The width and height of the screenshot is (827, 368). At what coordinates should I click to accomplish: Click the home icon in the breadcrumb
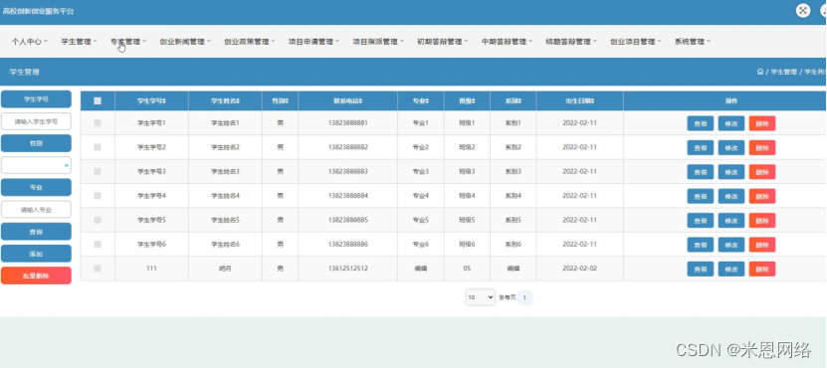coord(760,72)
